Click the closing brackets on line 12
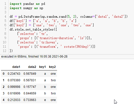Screen dimensions: 134x104 pos(11,51)
